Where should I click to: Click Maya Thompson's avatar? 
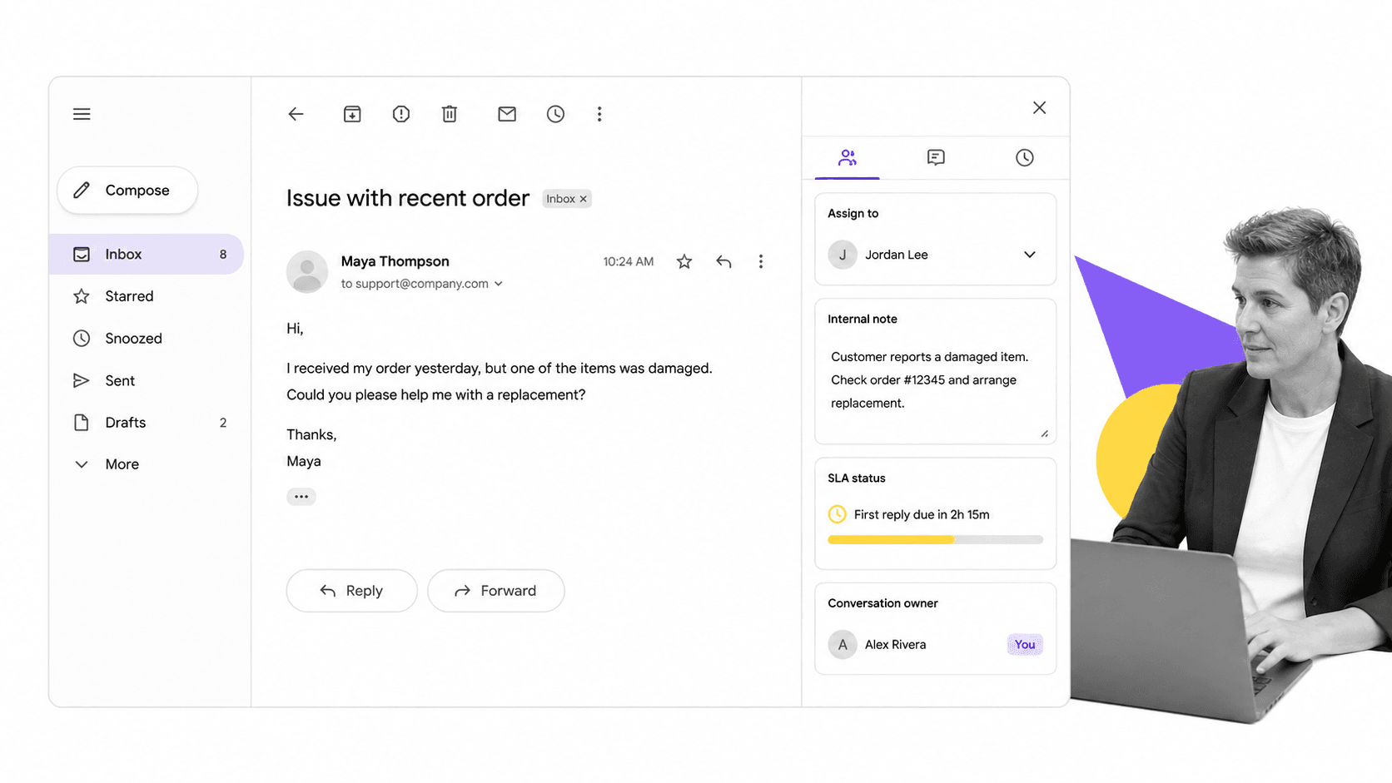click(307, 272)
